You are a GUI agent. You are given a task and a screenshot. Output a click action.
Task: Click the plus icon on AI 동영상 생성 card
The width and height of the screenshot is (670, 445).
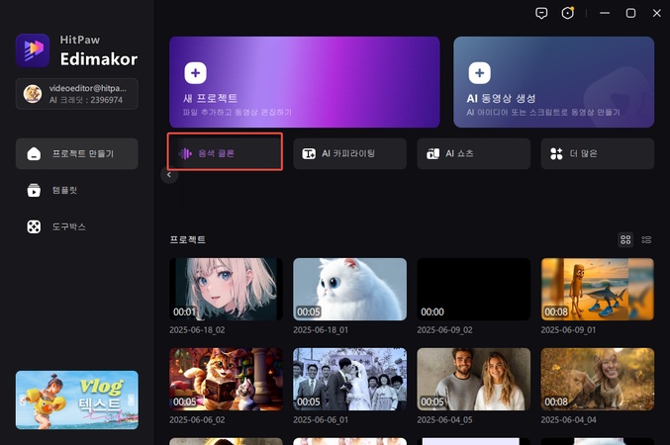pyautogui.click(x=479, y=73)
